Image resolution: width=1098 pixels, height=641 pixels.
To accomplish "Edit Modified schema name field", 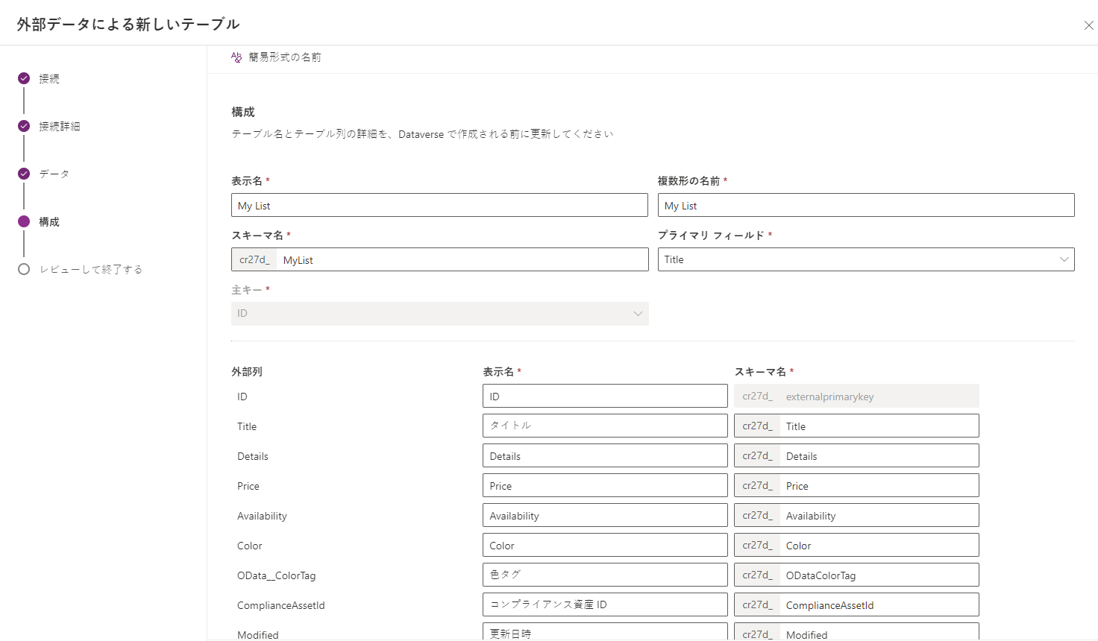I will pyautogui.click(x=879, y=632).
